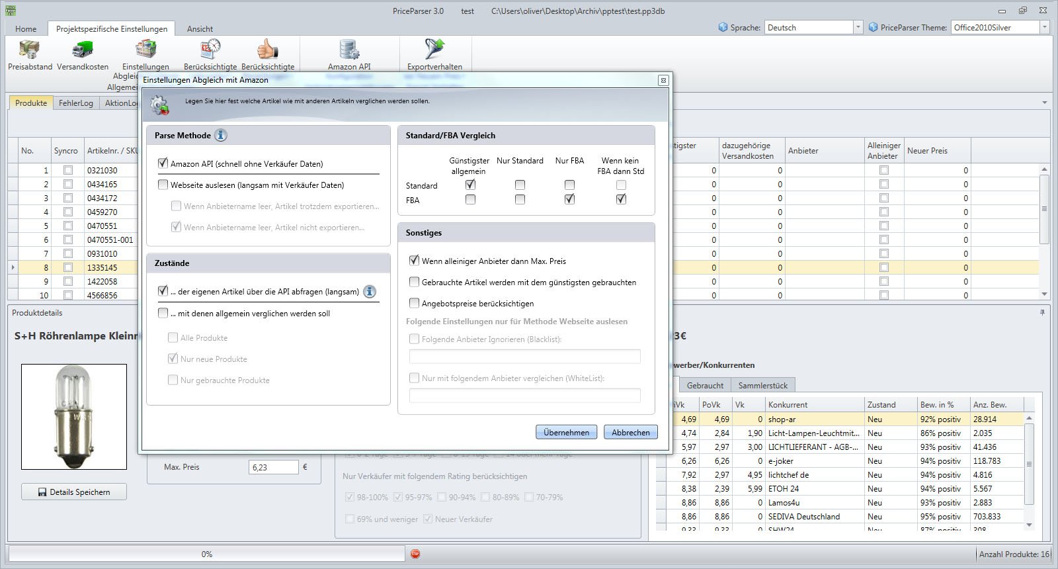Click the Max. Preis field showing 6,23

(x=274, y=467)
